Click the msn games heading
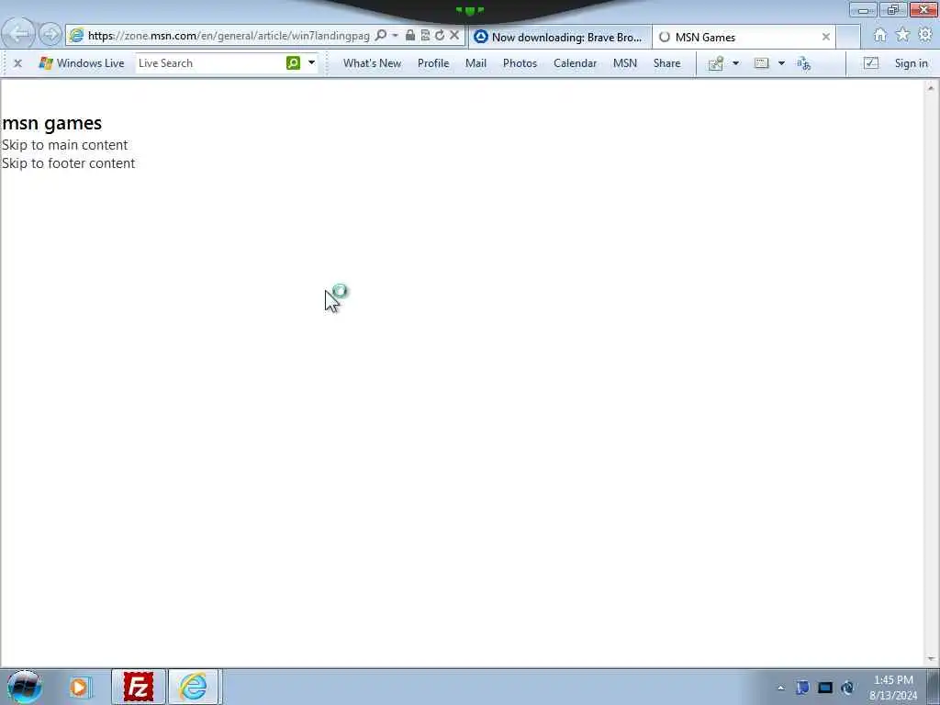This screenshot has height=705, width=940. (x=51, y=123)
